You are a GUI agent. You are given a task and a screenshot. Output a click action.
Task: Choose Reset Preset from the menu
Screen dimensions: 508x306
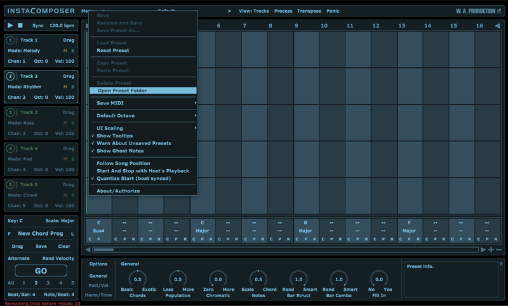click(113, 50)
